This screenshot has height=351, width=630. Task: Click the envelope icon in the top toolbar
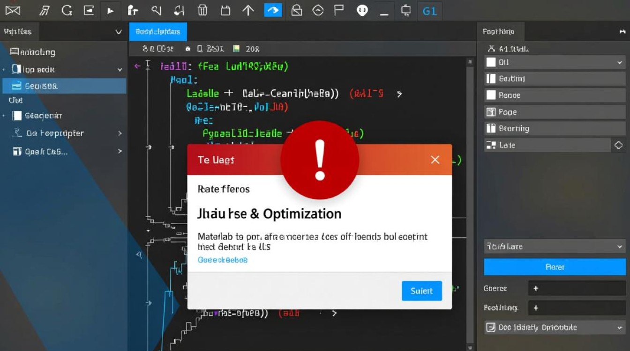click(x=13, y=10)
